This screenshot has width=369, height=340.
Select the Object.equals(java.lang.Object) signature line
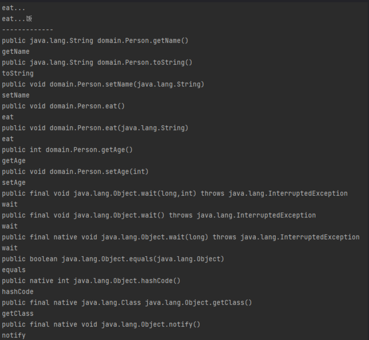[113, 259]
